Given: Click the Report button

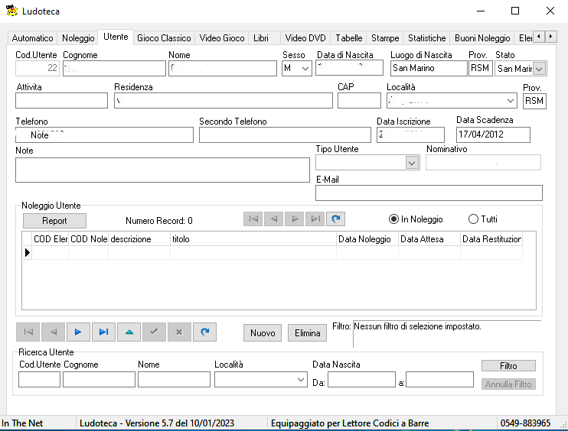Looking at the screenshot, I should (54, 221).
